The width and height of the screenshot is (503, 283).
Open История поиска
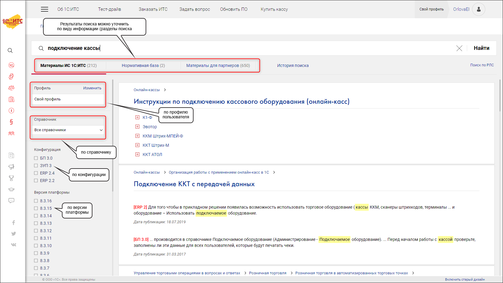tap(293, 65)
